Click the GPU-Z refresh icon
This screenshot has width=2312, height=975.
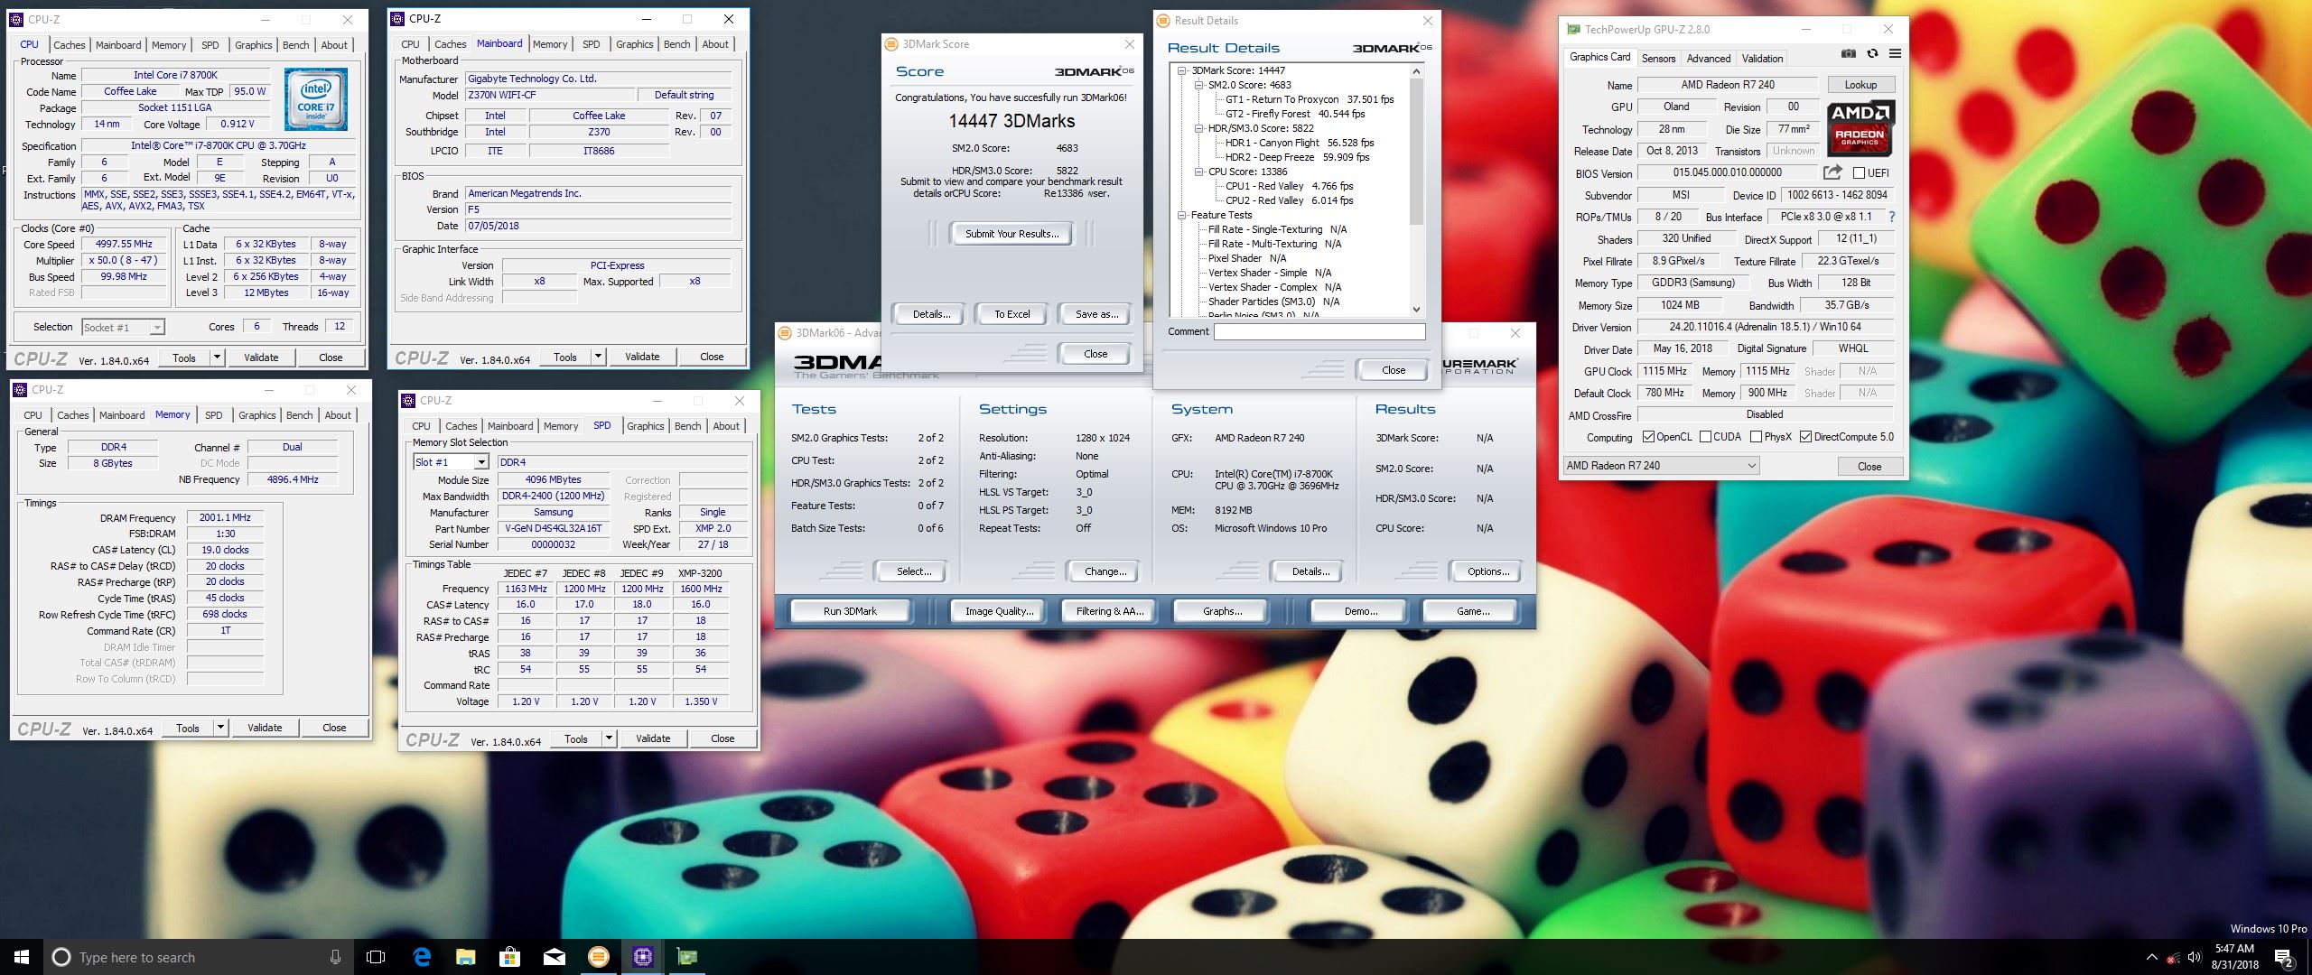(1872, 54)
